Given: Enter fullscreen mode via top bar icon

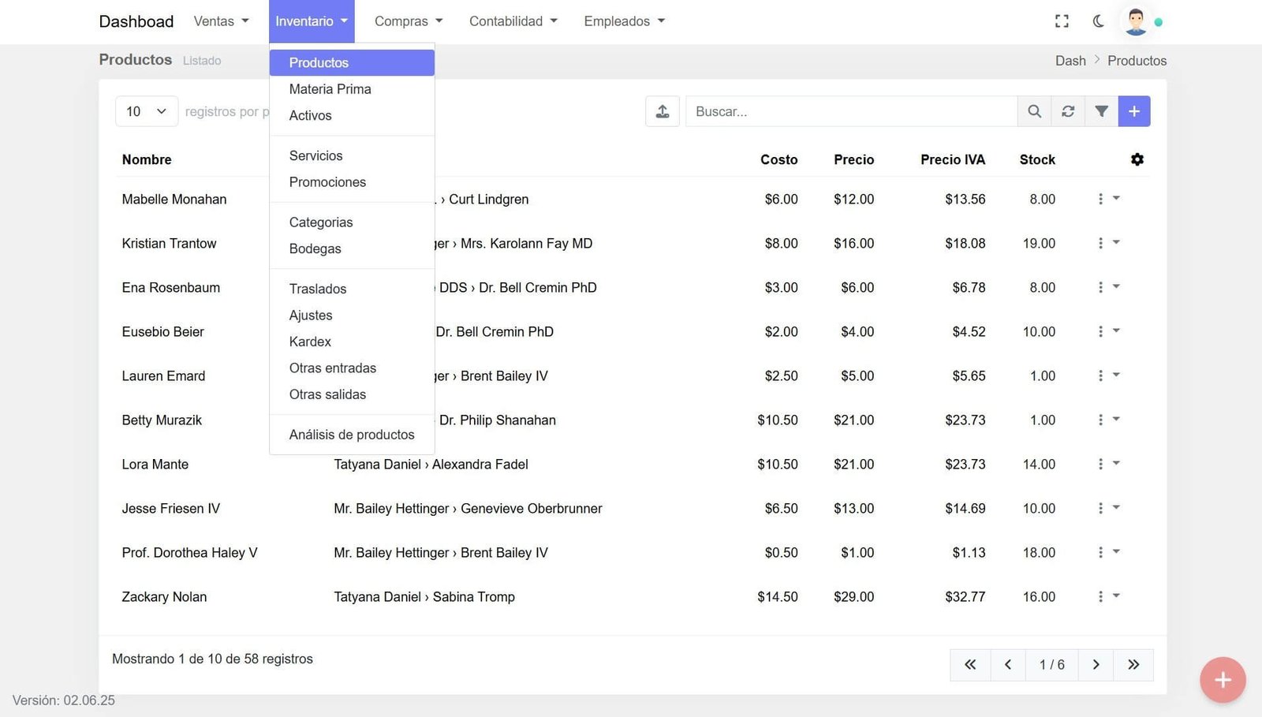Looking at the screenshot, I should click(1062, 21).
